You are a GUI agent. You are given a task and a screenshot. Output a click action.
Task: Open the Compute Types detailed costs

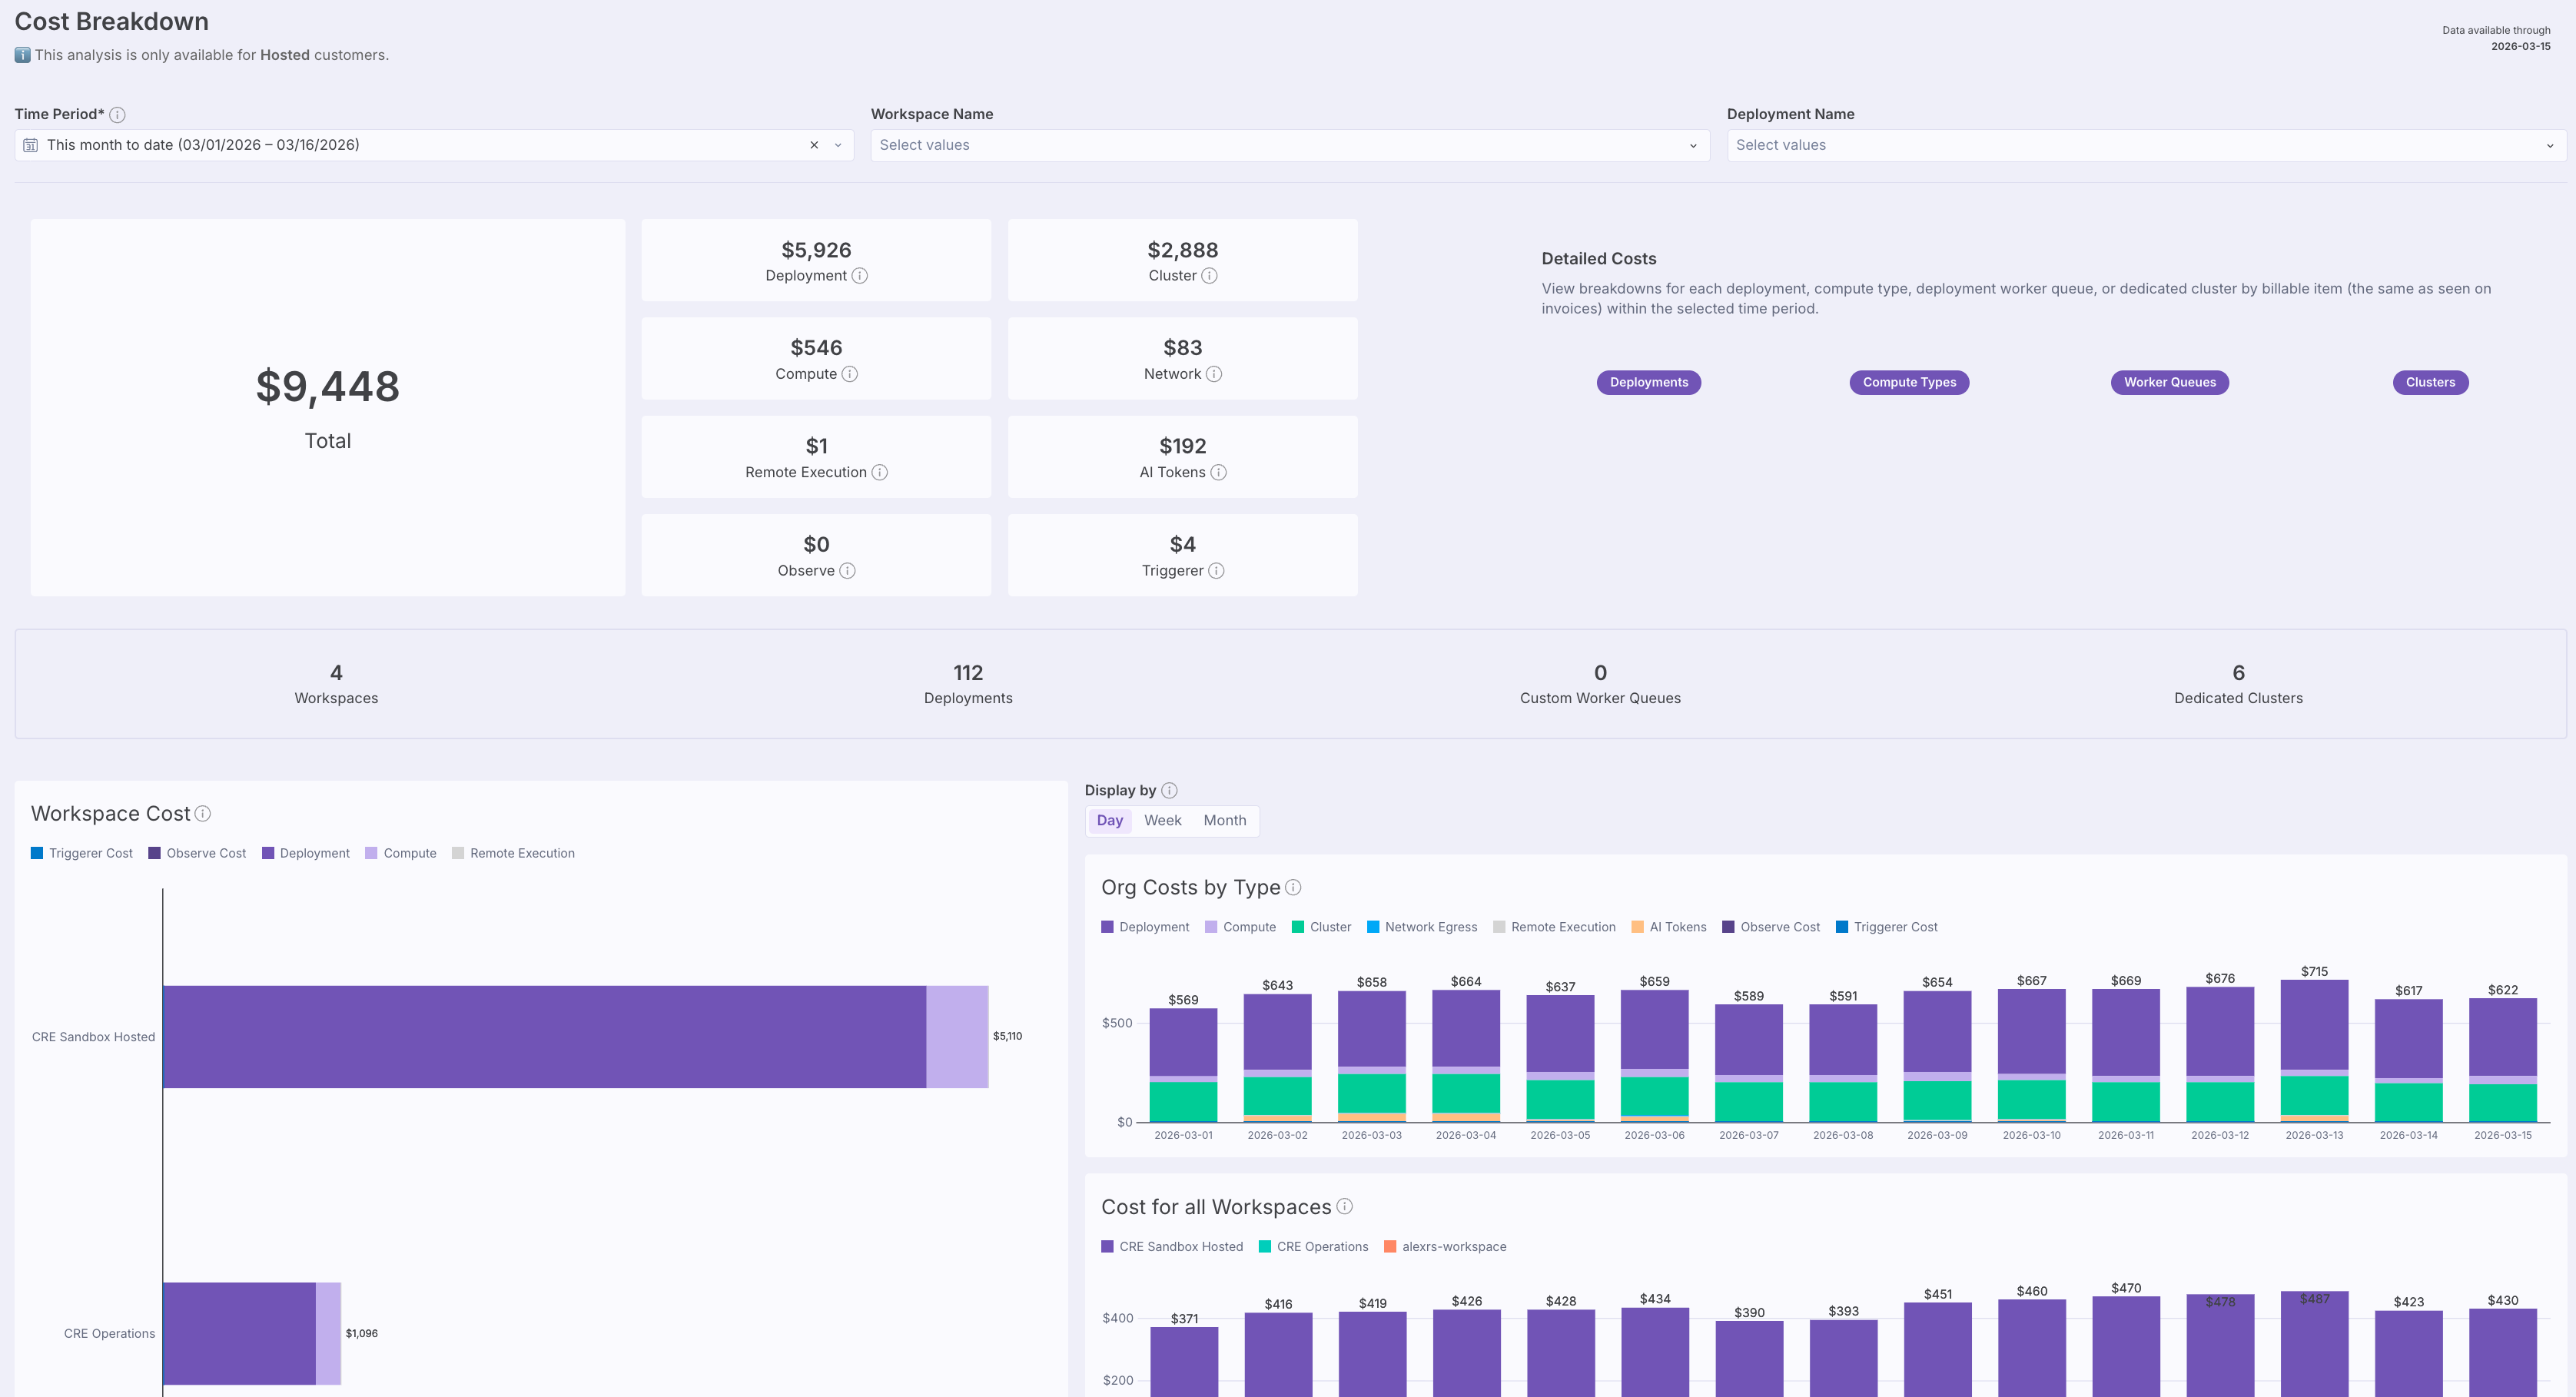pyautogui.click(x=1908, y=383)
